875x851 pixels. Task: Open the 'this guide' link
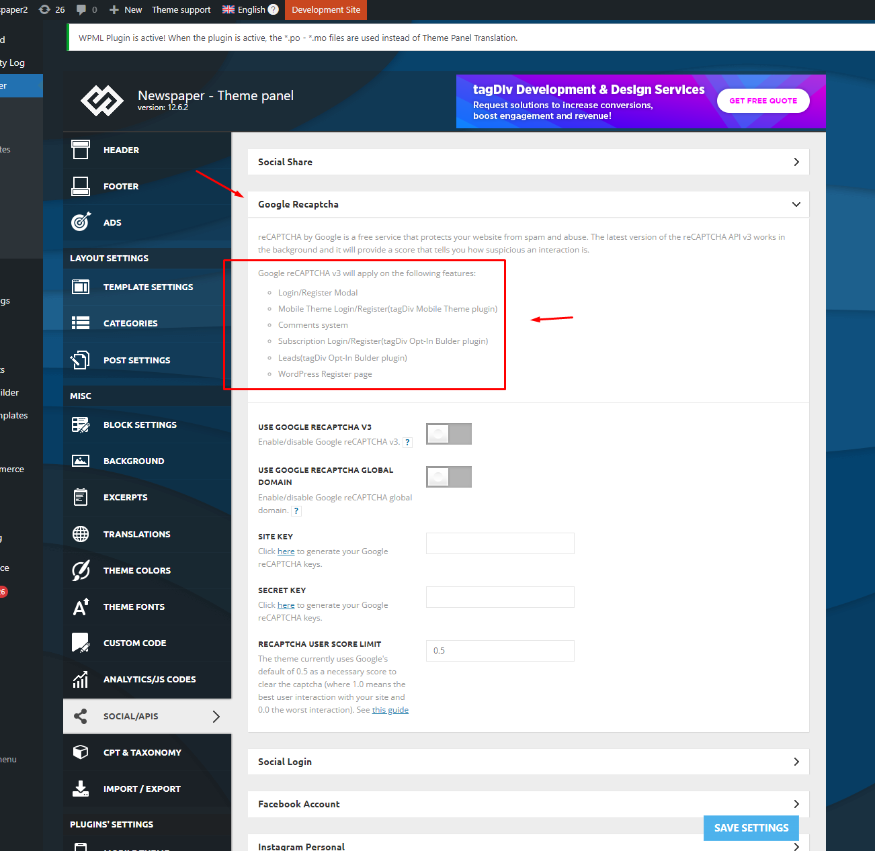tap(390, 710)
